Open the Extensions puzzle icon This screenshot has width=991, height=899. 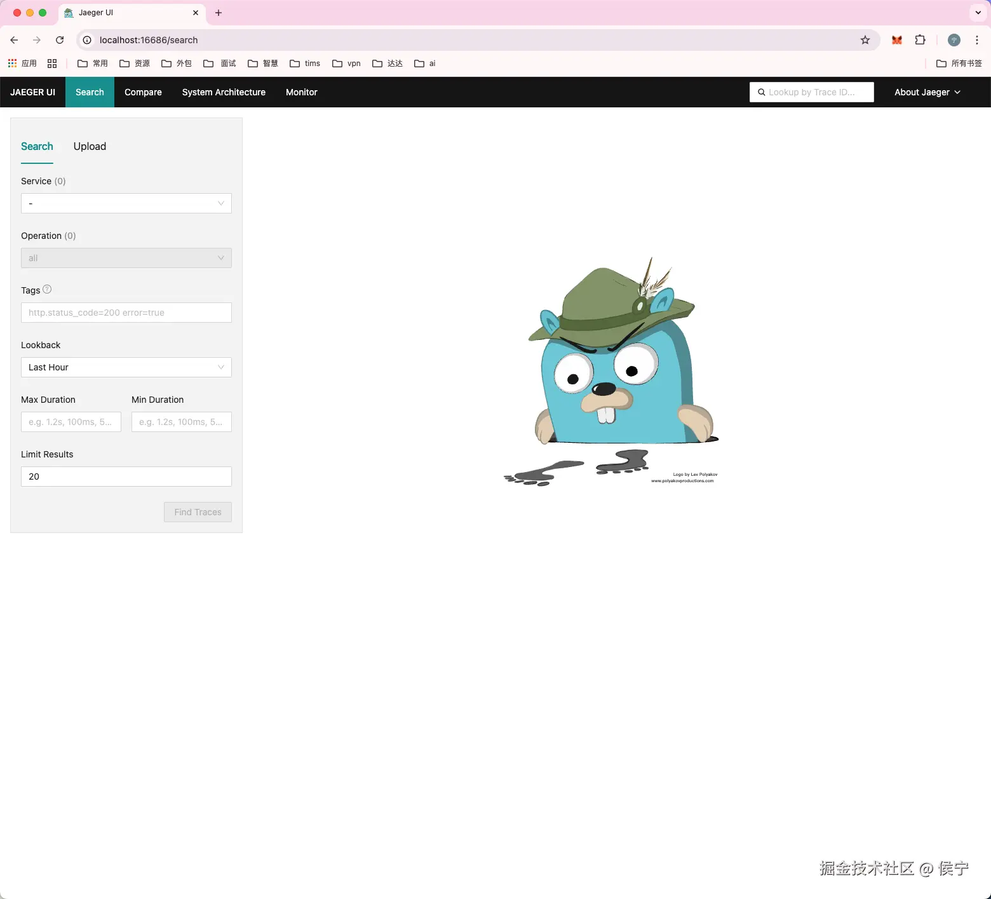coord(920,40)
